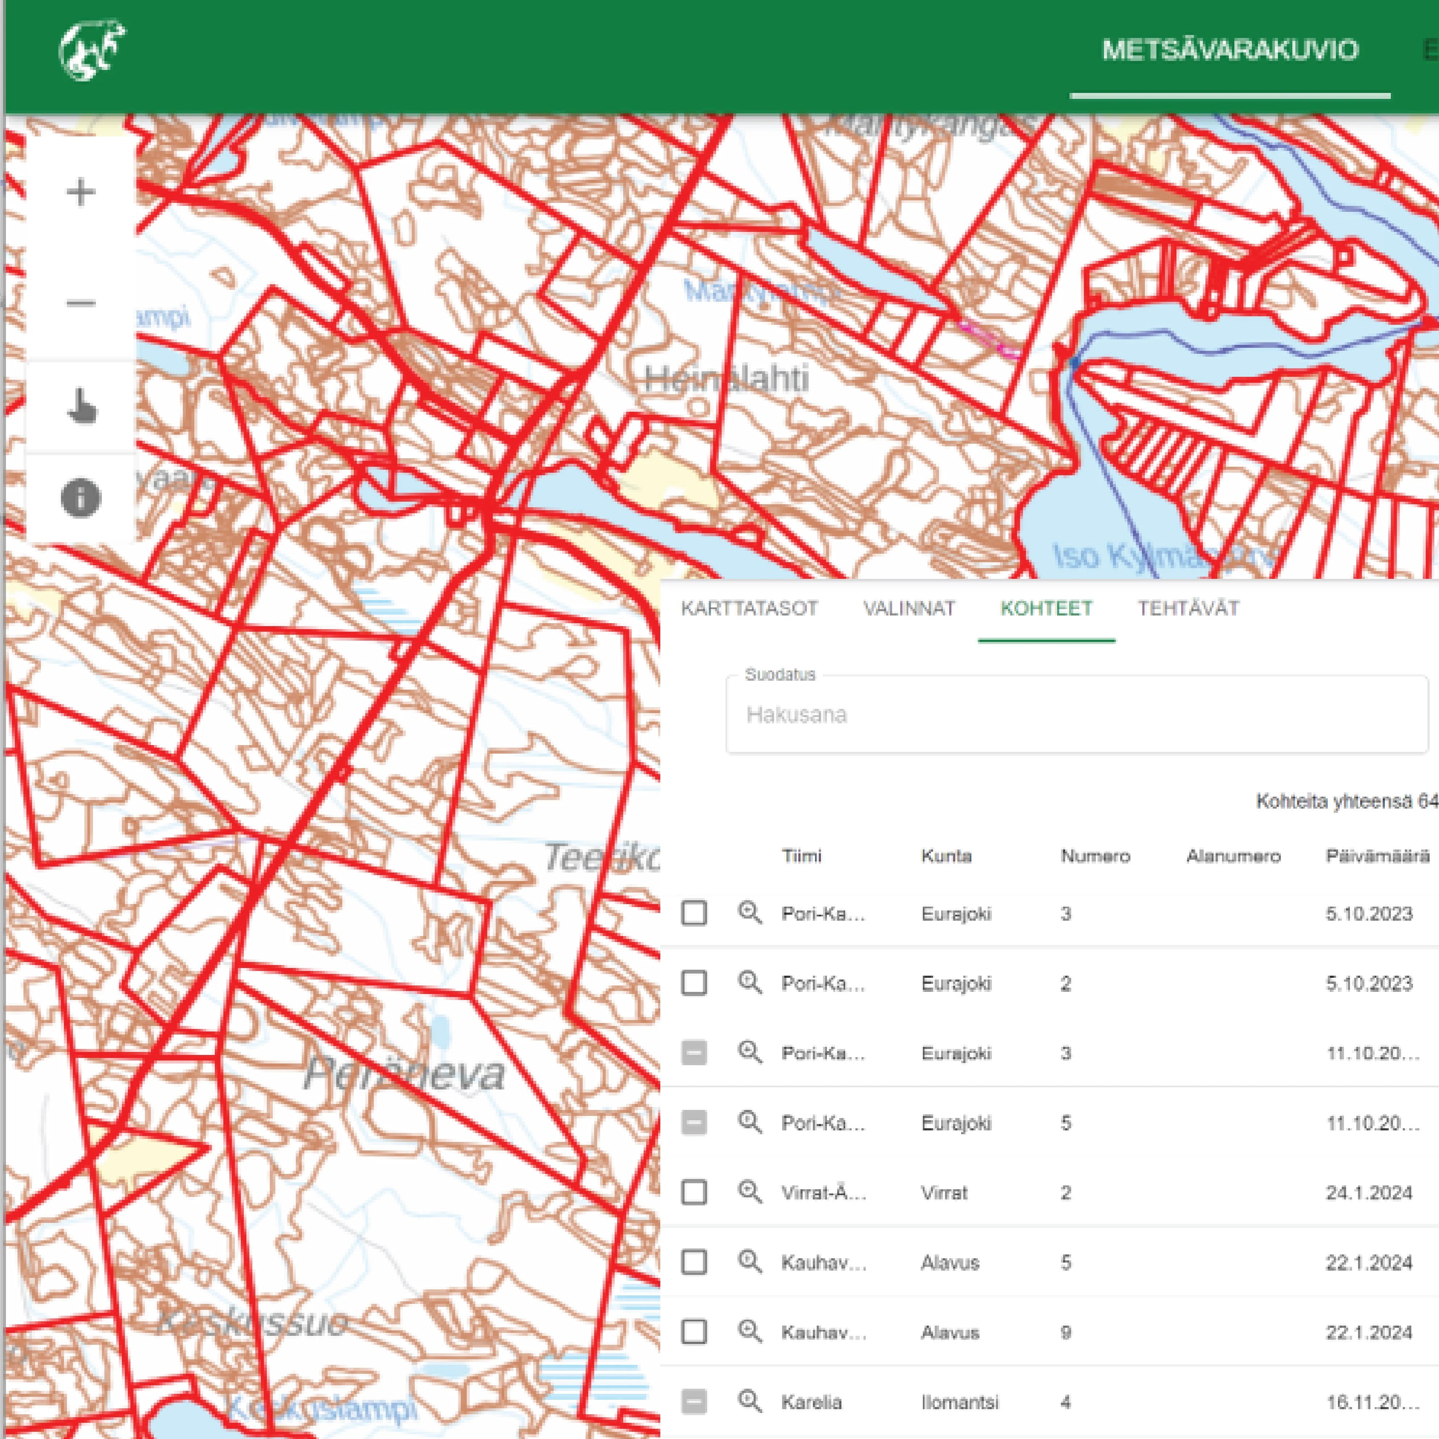Zoom to Pori-Ka Eurajoki numero 2 target
The height and width of the screenshot is (1439, 1439).
coord(751,983)
